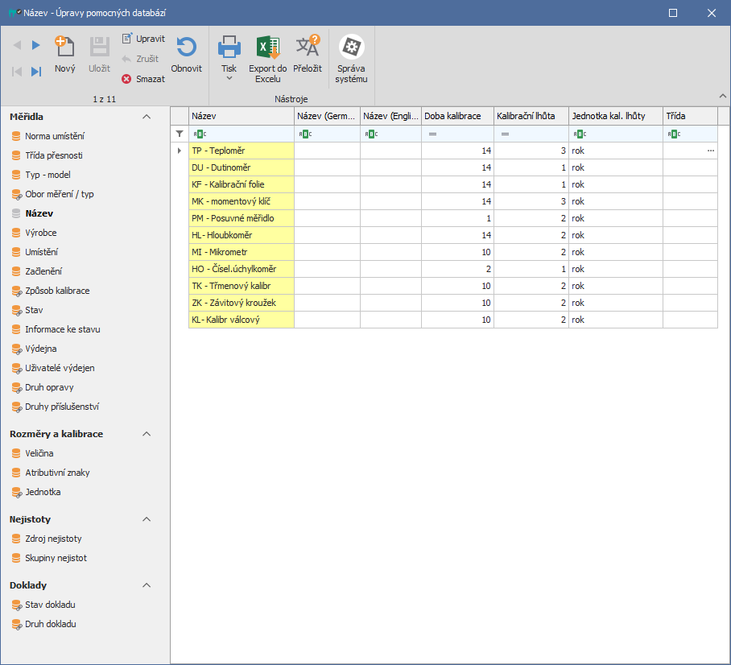Refresh data with Obnovit
This screenshot has width=731, height=665.
(186, 55)
